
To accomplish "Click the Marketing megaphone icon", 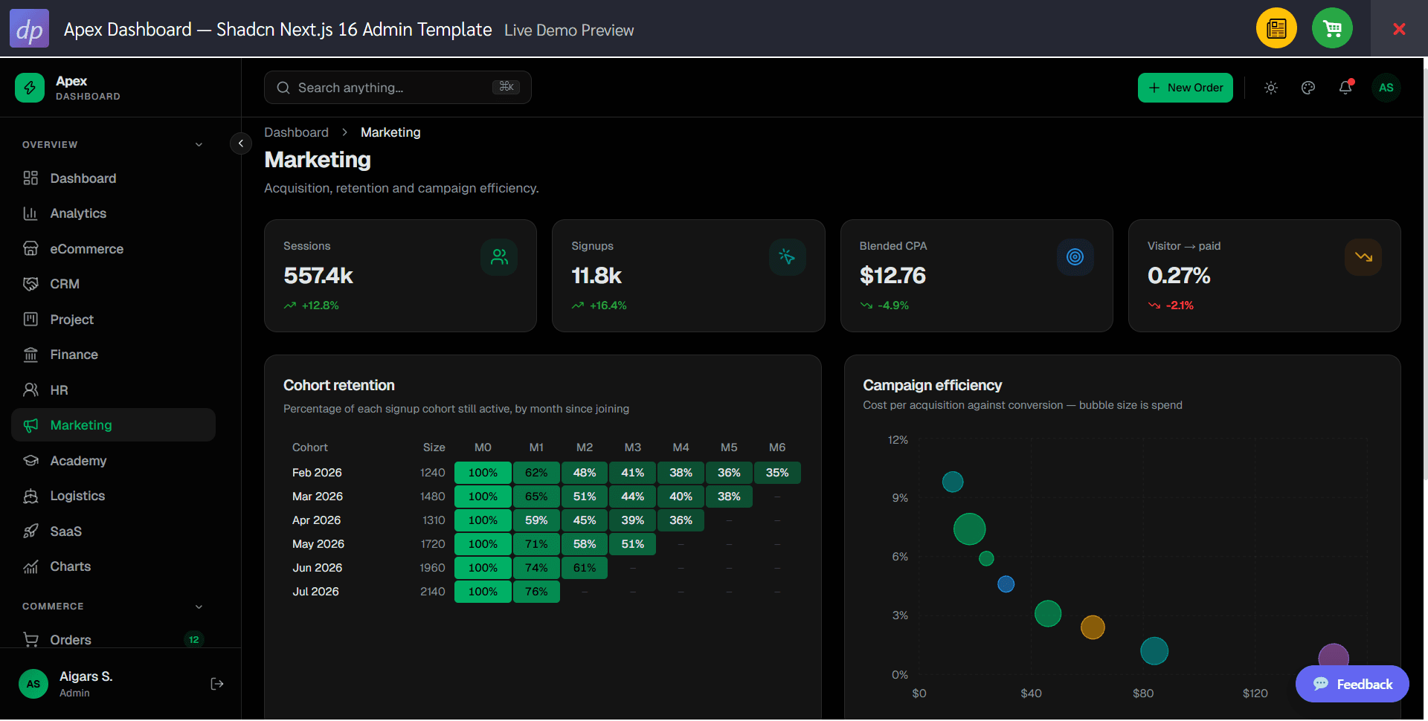I will 30,425.
